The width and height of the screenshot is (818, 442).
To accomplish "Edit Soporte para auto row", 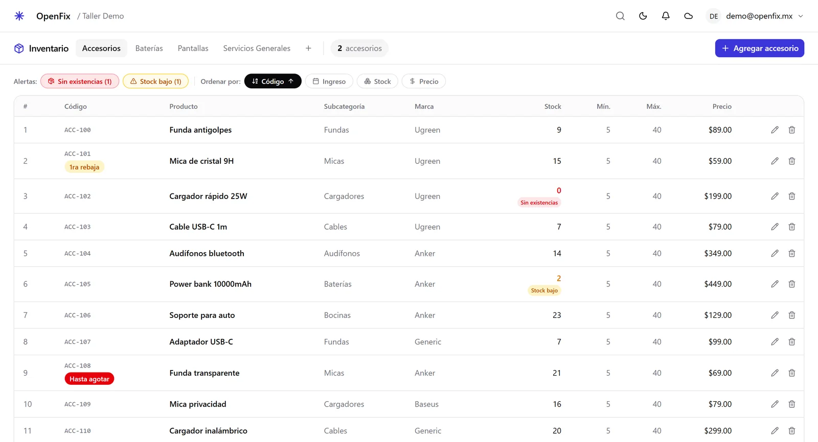I will (775, 315).
